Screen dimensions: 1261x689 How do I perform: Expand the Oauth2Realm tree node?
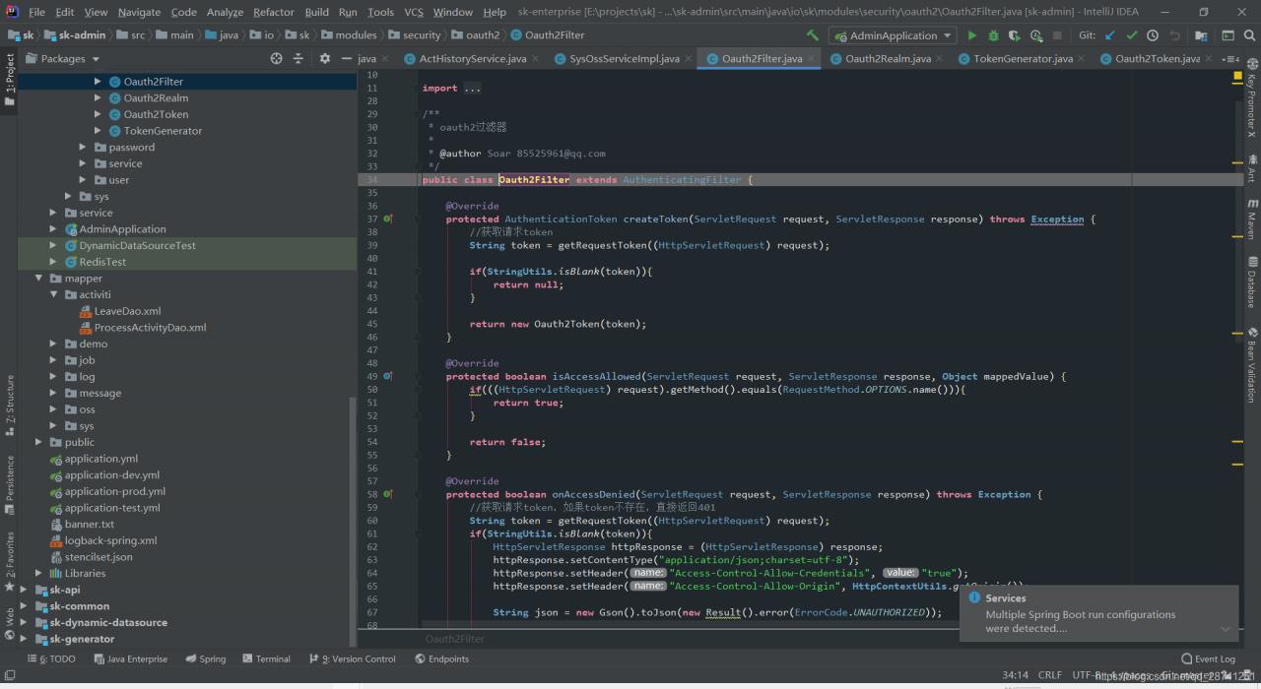coord(98,97)
